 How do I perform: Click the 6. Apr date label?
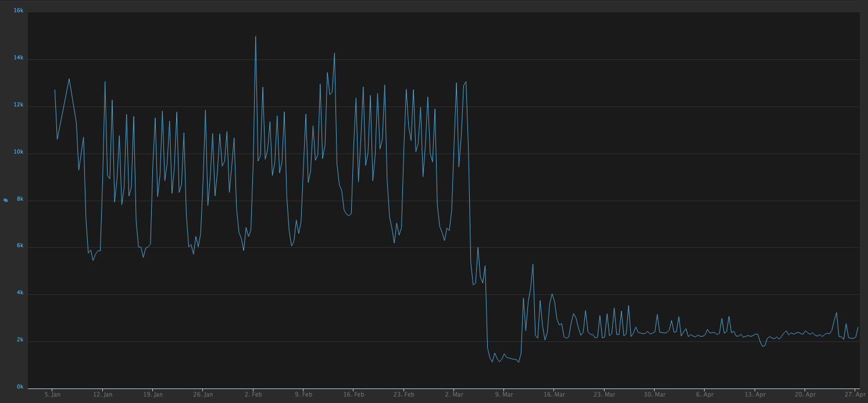tap(705, 394)
